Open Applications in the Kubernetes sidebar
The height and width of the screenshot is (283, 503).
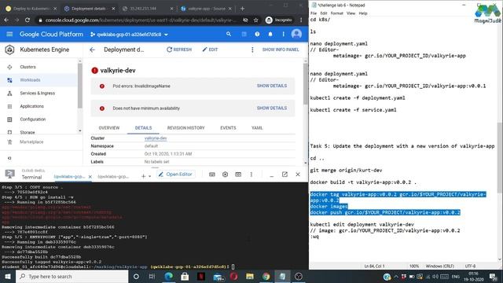tap(31, 106)
